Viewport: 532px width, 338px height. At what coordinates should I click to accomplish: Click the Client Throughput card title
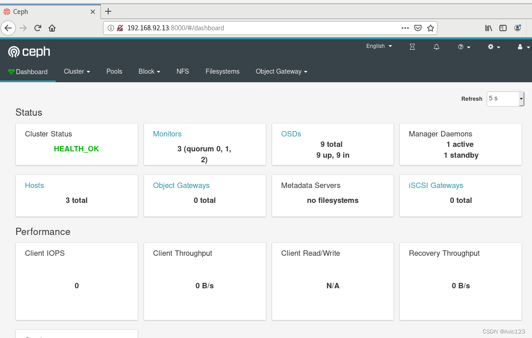182,253
